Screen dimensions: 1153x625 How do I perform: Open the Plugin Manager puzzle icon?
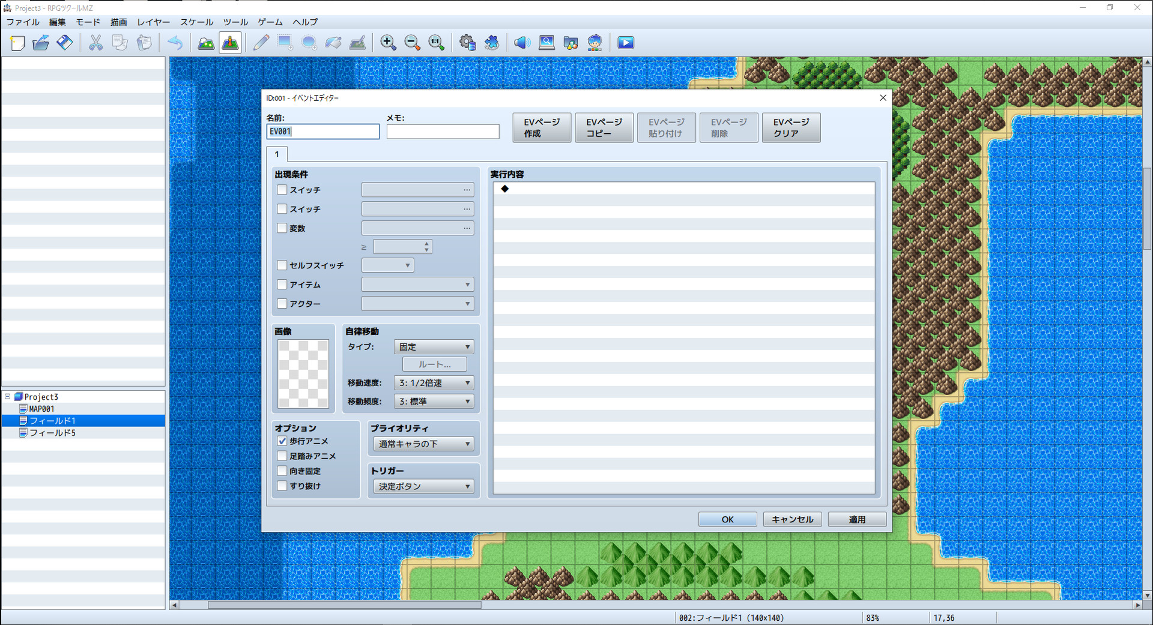coord(492,43)
